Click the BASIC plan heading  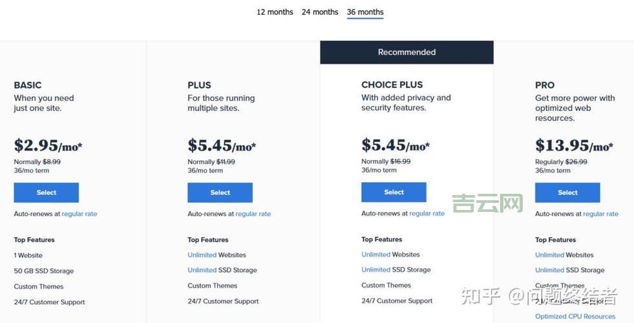tap(28, 85)
